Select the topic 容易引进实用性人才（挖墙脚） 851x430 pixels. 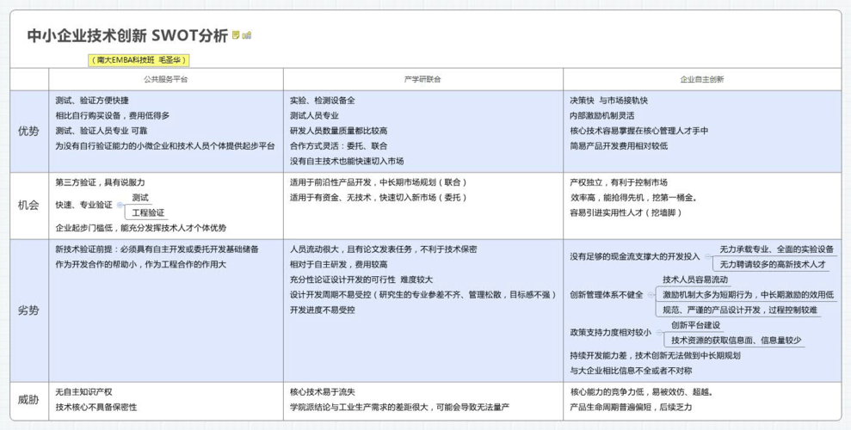pos(626,212)
